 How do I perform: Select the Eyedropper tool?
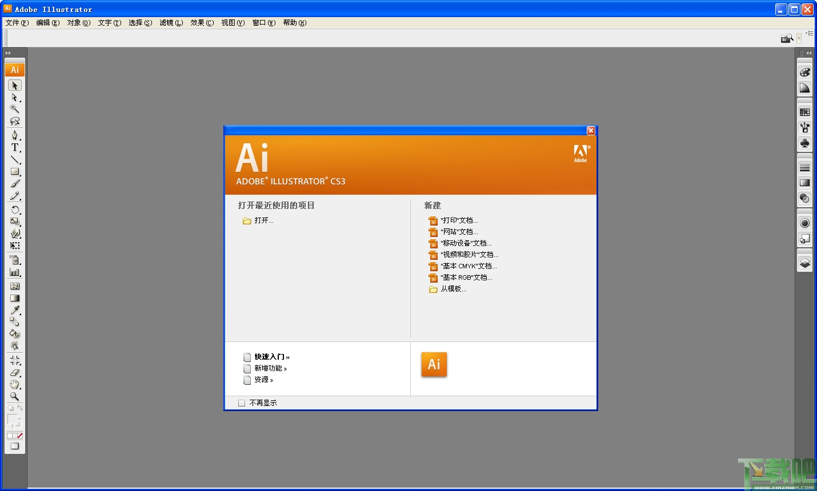pos(15,310)
